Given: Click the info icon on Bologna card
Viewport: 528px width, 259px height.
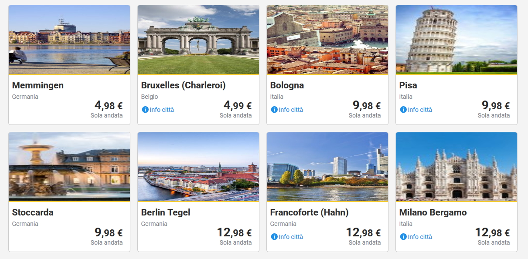Looking at the screenshot, I should 274,110.
